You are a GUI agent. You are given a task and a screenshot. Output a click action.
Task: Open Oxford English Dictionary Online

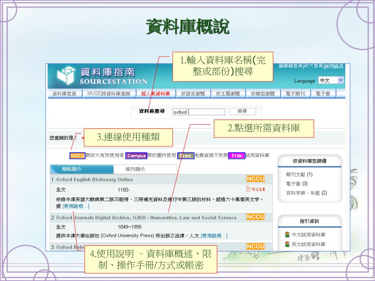coord(94,180)
